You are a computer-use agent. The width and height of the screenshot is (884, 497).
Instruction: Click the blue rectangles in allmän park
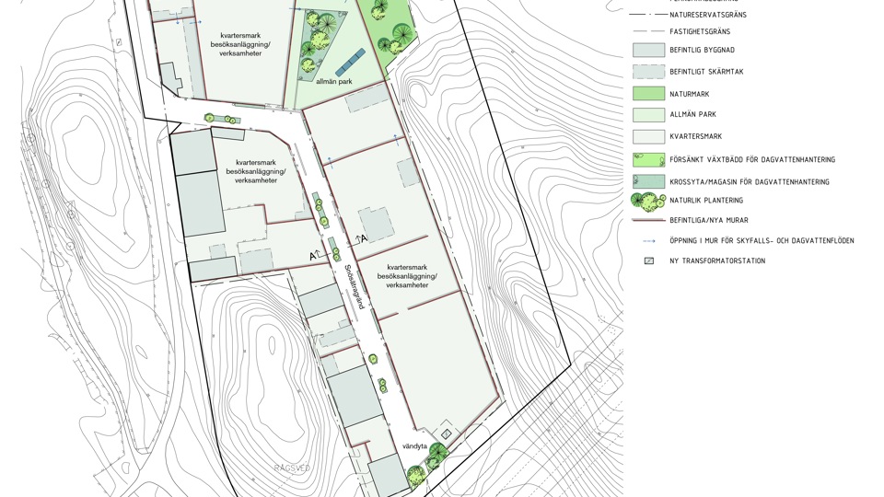(x=350, y=63)
